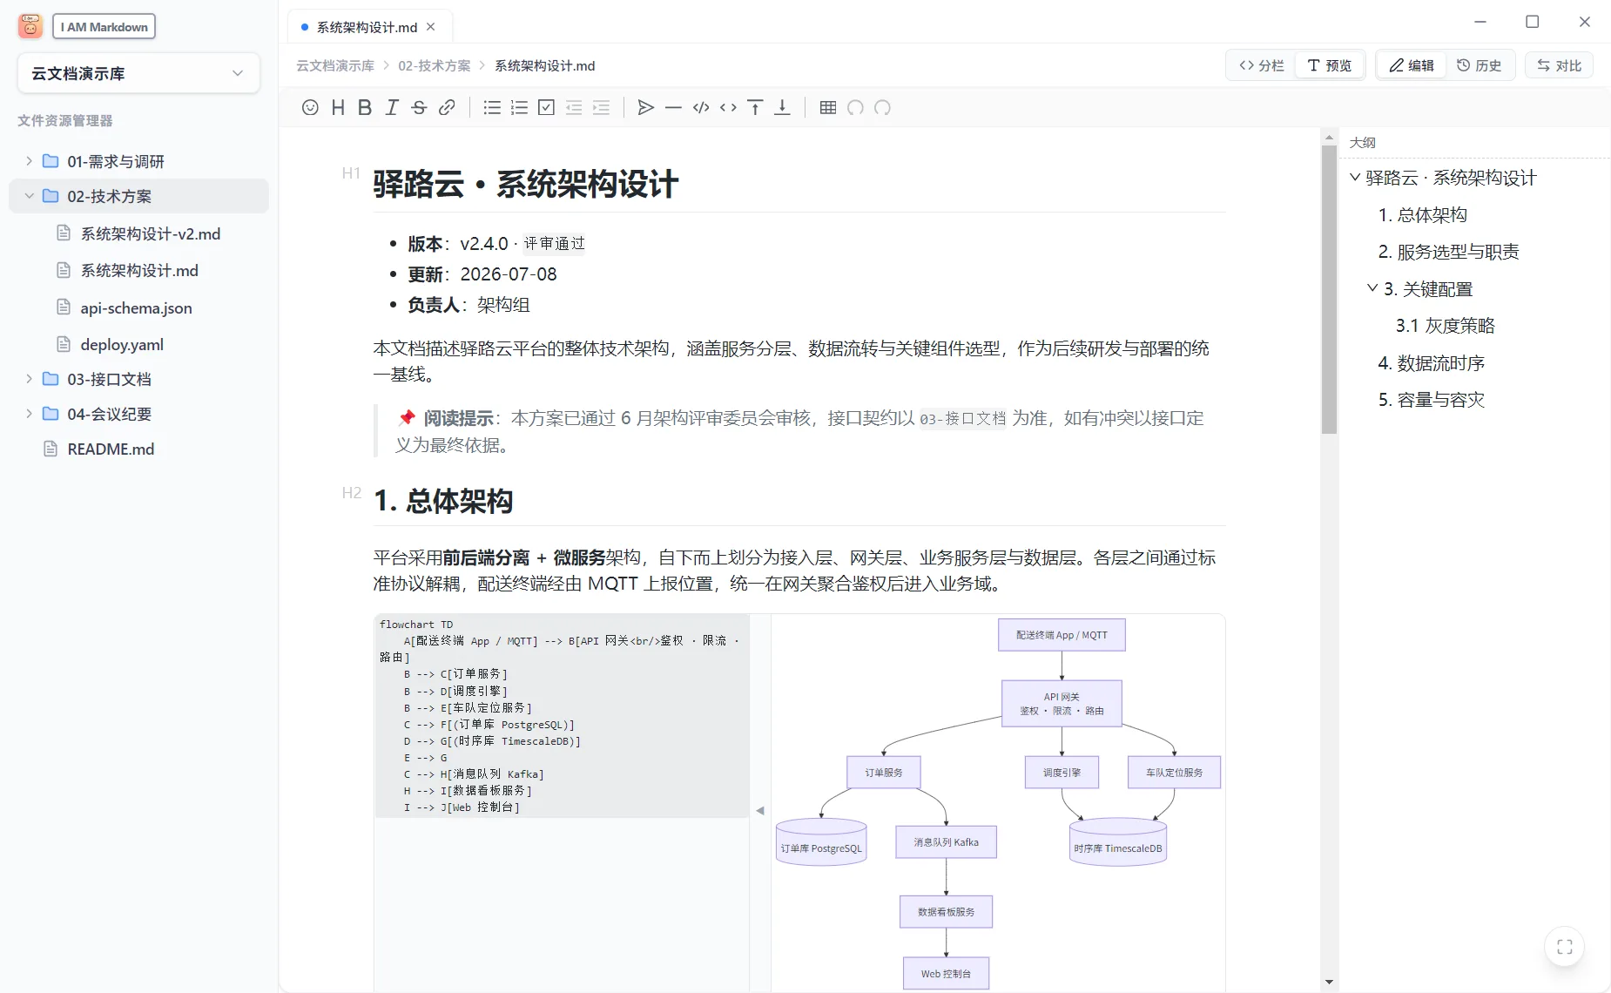Viewport: 1611px width, 993px height.
Task: Click the Web 控制台 flowchart node
Action: (x=946, y=974)
